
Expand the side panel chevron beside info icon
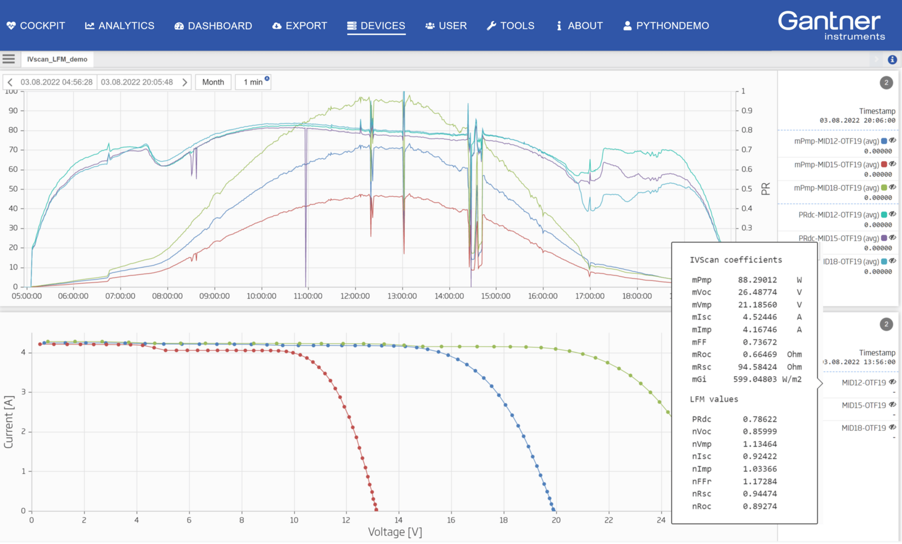pos(876,59)
